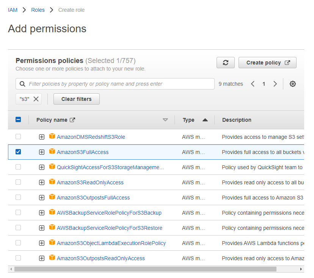The height and width of the screenshot is (278, 314).
Task: Check the AWSBackupServiceRolePolicyForS3Backup checkbox
Action: [18, 212]
